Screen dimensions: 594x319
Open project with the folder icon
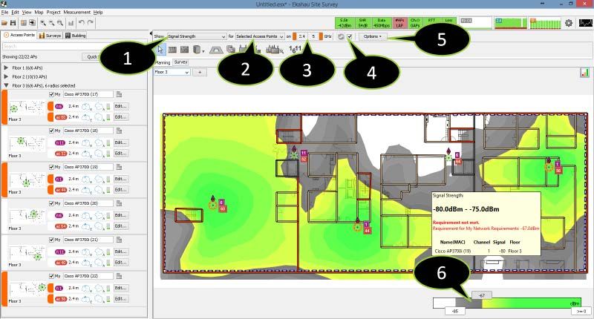click(x=4, y=23)
